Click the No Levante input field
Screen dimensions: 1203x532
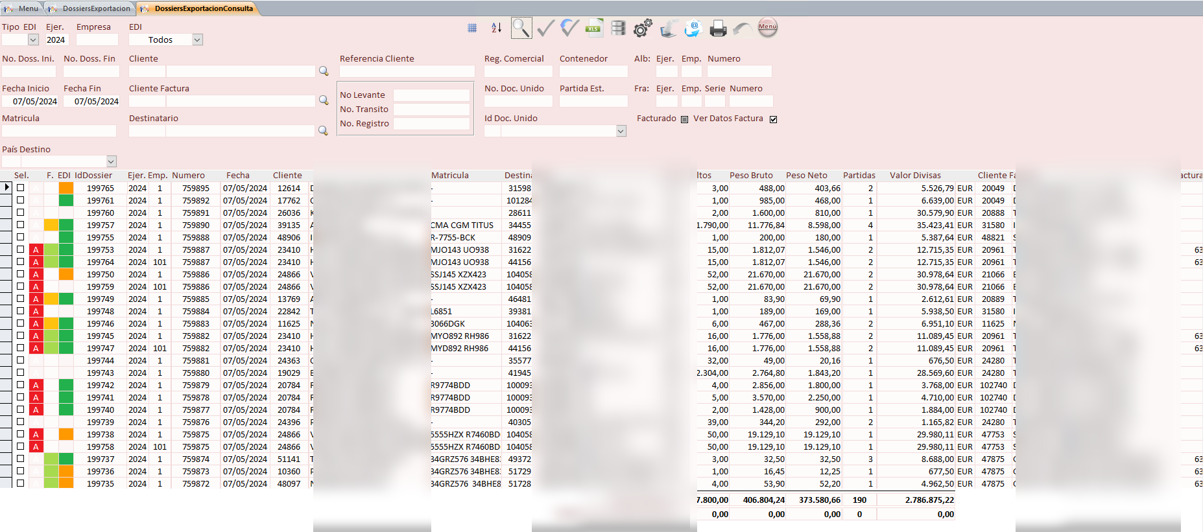(x=431, y=95)
